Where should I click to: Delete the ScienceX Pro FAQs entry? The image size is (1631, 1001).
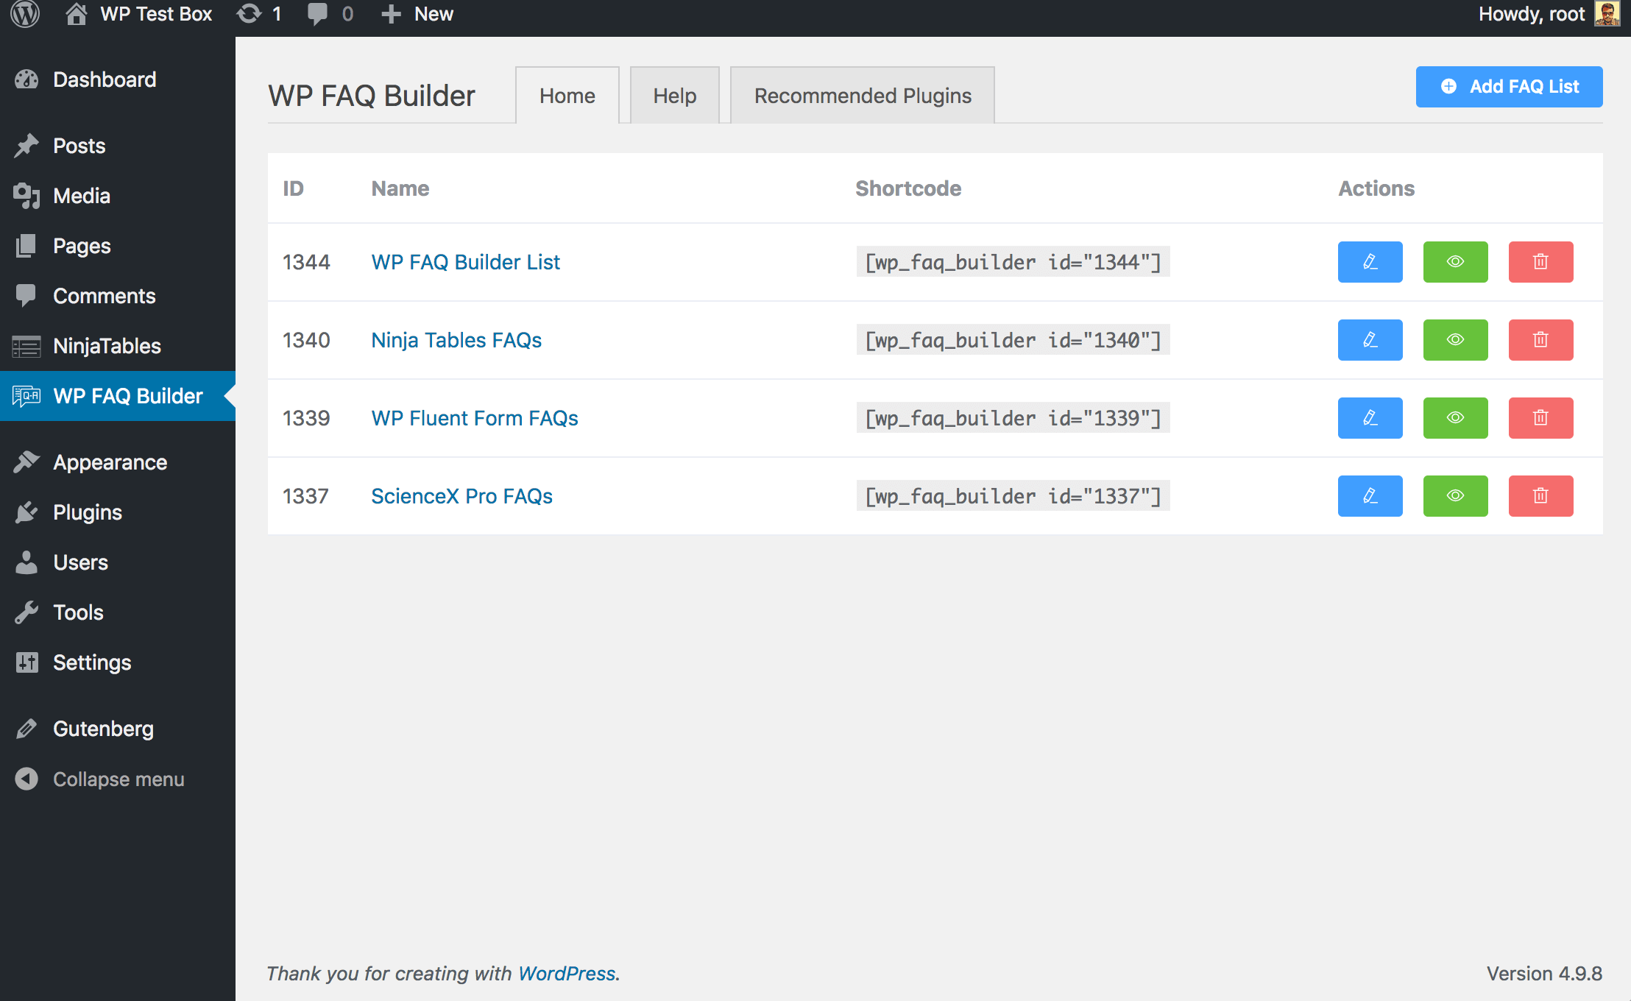[x=1540, y=496]
